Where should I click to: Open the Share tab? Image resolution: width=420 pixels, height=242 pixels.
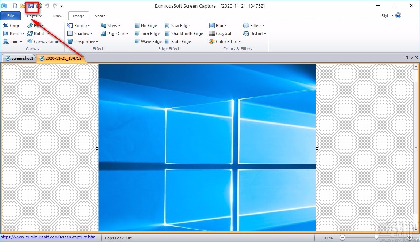pyautogui.click(x=100, y=16)
